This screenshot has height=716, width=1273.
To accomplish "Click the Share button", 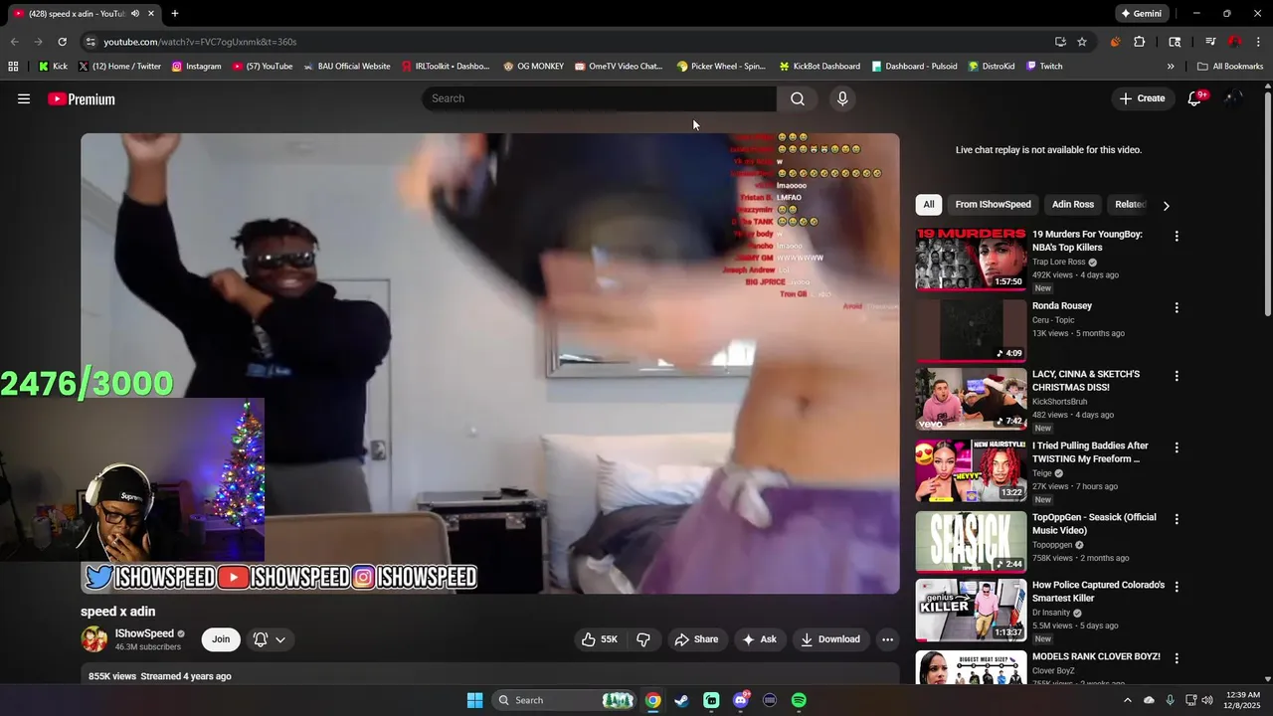I will click(x=696, y=639).
